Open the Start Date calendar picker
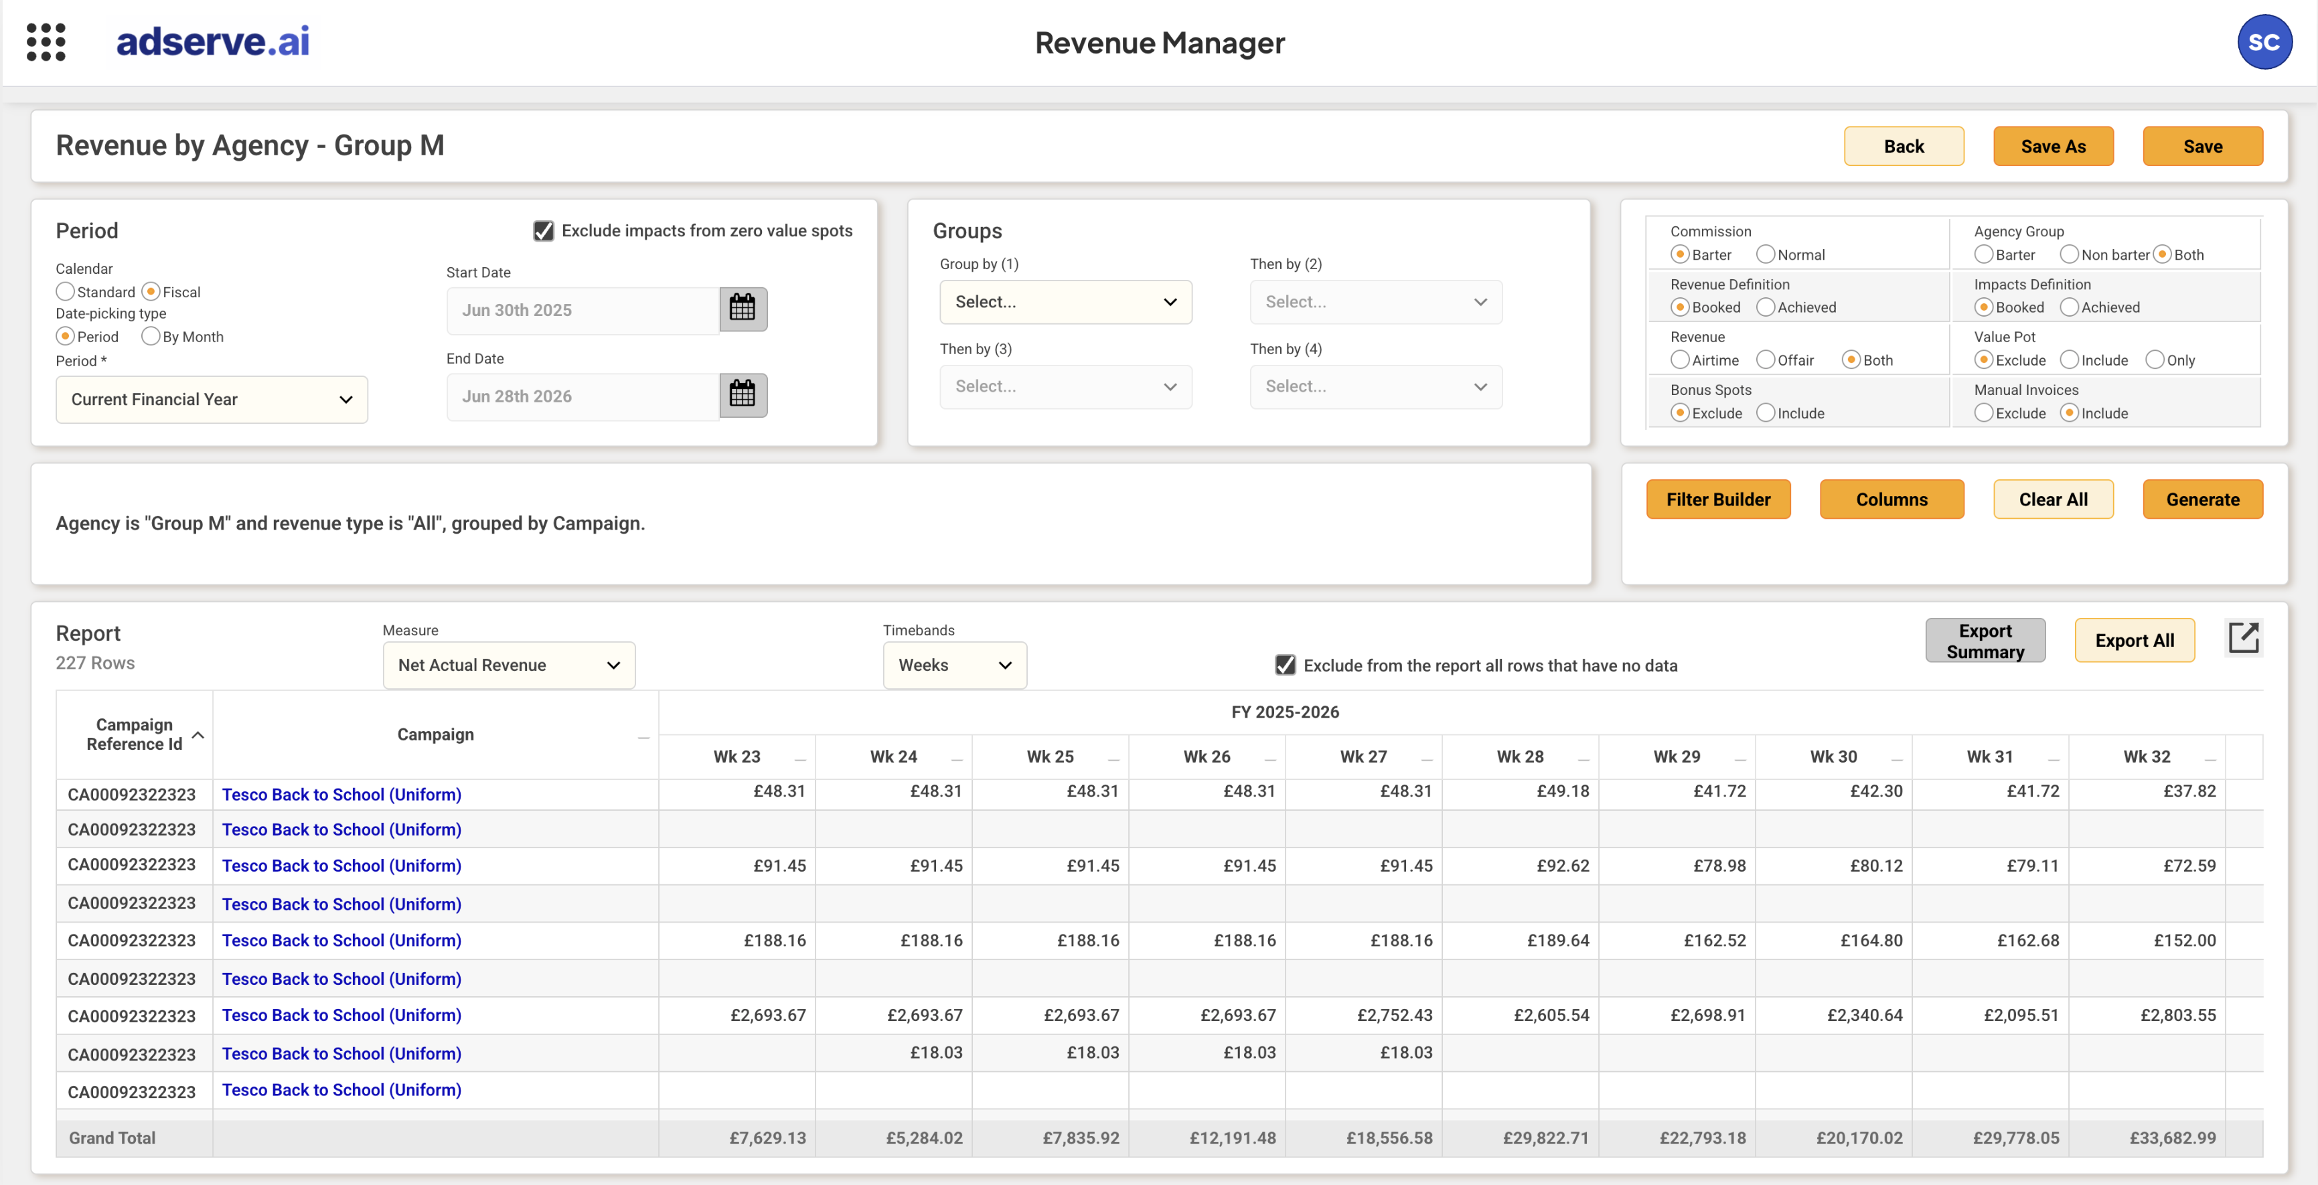 point(743,309)
